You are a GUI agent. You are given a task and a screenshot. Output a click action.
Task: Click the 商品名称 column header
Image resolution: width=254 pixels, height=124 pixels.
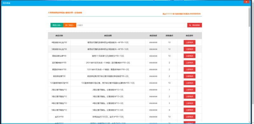click(59, 36)
